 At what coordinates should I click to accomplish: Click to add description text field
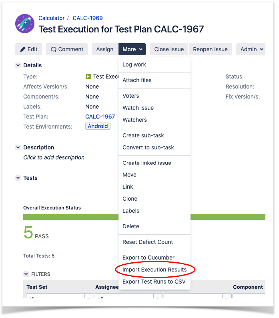coord(54,157)
